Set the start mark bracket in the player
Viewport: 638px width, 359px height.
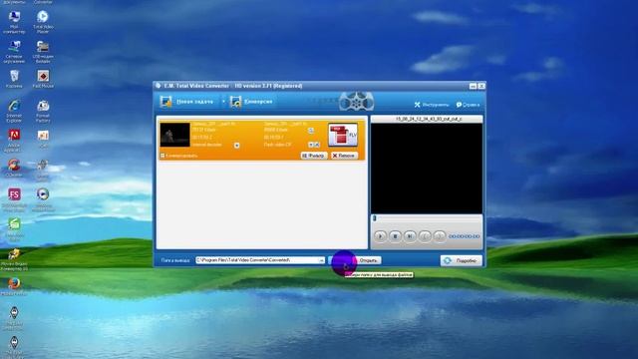[x=425, y=236]
